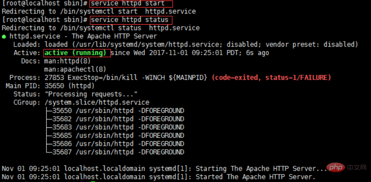The width and height of the screenshot is (371, 182).
Task: Click the red "code=exited, status=1/FAILURE" text
Action: [x=271, y=78]
